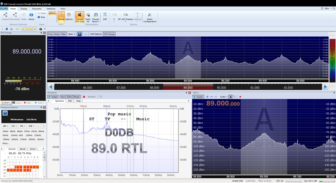Toggle the speaker mute icon in VFO-A panel
This screenshot has height=183, width=336.
[x=230, y=97]
